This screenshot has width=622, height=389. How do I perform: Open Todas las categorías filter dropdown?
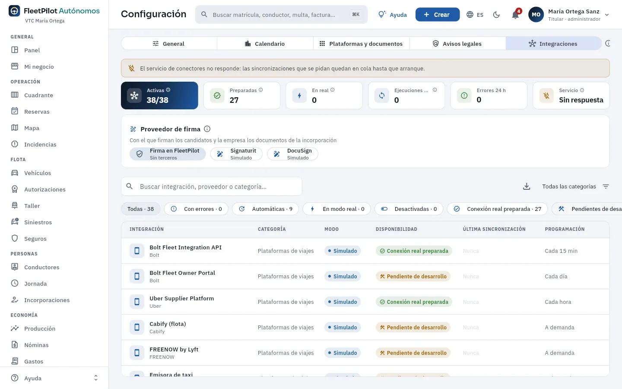(x=575, y=186)
